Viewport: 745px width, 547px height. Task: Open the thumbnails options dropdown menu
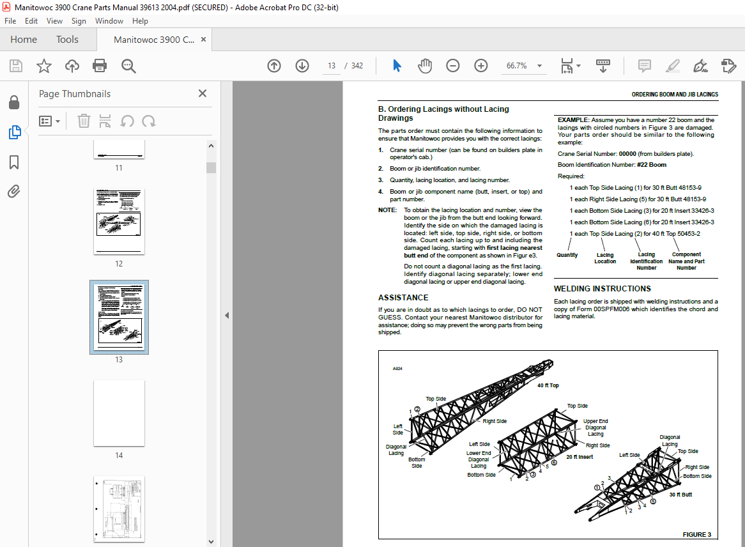pos(49,121)
